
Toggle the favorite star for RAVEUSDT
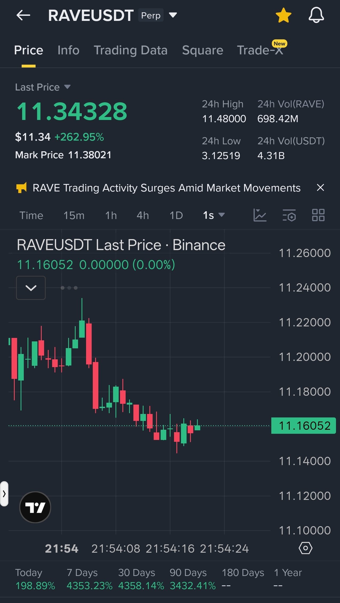(283, 15)
